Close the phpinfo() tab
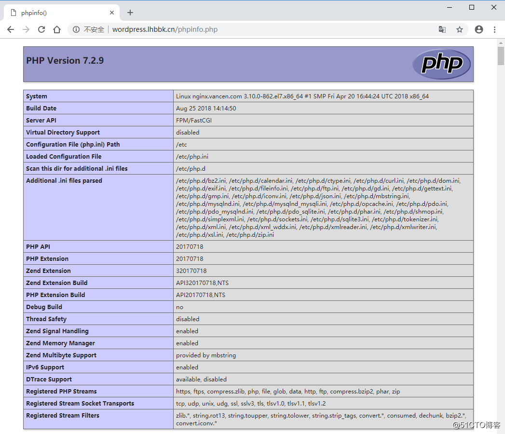The width and height of the screenshot is (505, 434). click(112, 13)
